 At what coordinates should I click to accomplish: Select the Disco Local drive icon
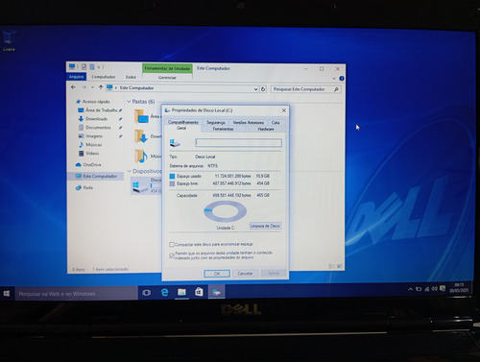point(140,186)
